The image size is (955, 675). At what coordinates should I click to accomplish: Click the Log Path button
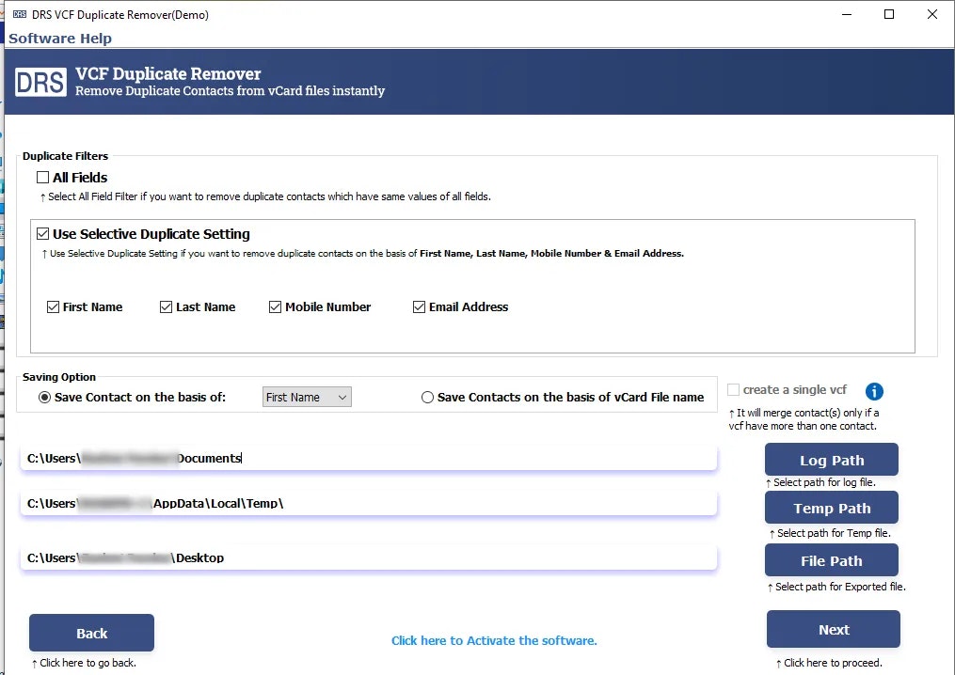pos(832,460)
